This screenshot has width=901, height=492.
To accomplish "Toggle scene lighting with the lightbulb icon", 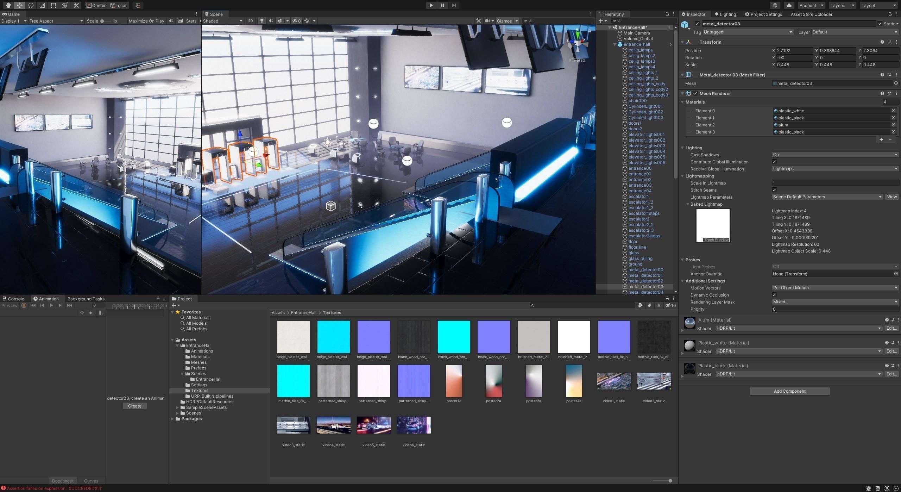I will pyautogui.click(x=262, y=21).
